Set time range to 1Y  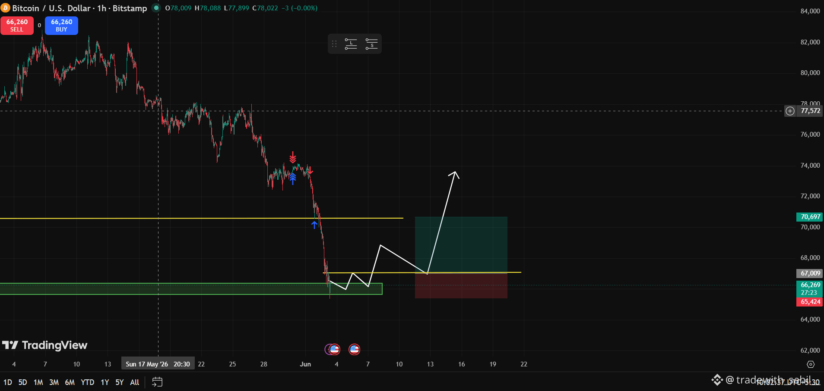(105, 382)
